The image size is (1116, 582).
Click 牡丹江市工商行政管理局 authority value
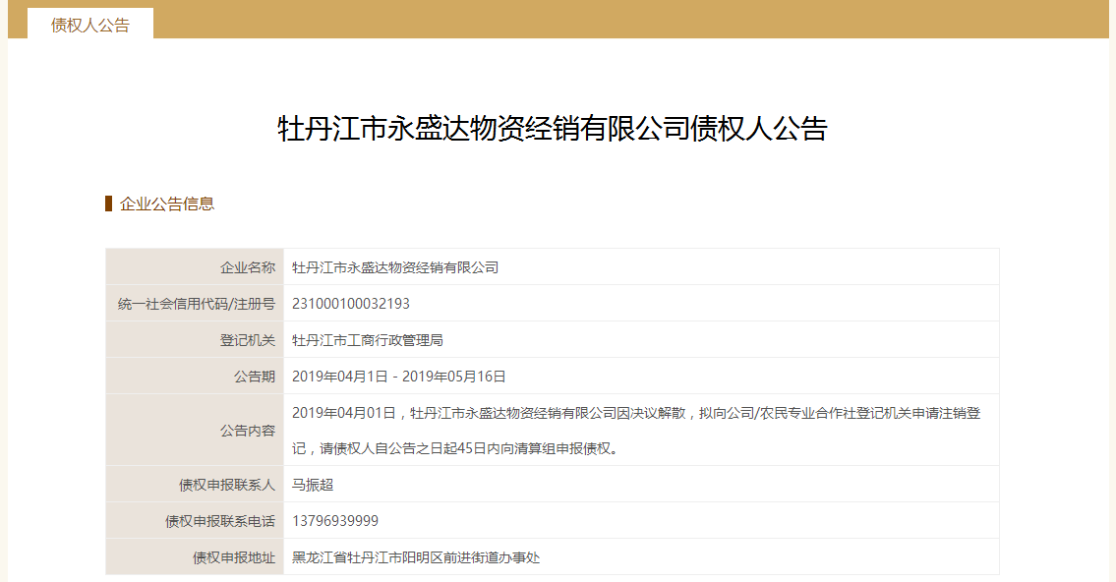pos(368,340)
